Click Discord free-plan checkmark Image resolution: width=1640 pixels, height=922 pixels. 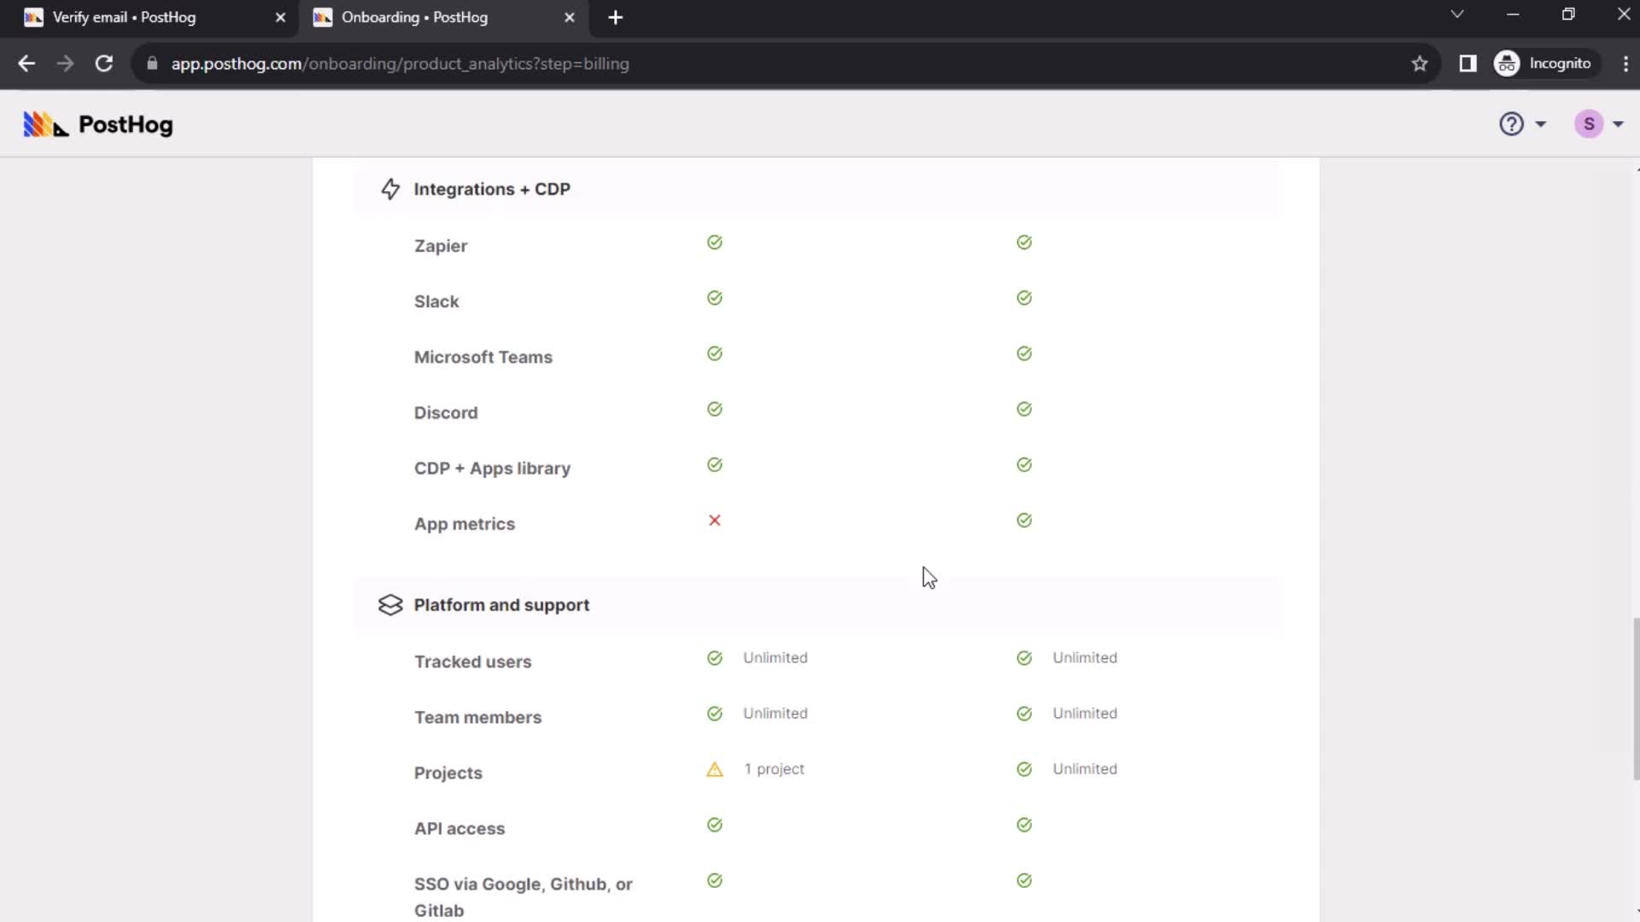click(715, 409)
